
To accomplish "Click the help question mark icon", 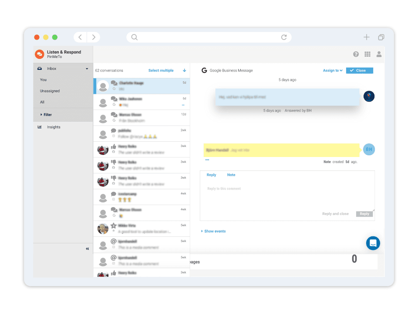I will pos(356,54).
